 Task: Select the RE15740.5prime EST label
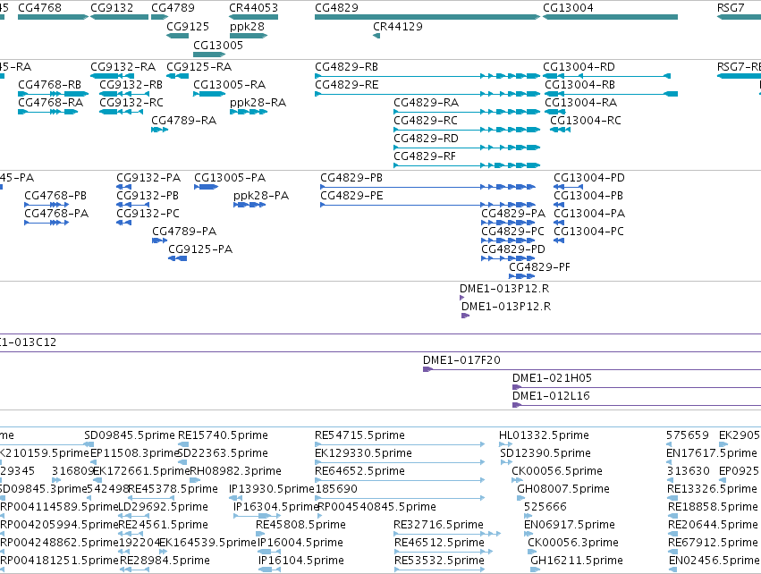point(223,435)
